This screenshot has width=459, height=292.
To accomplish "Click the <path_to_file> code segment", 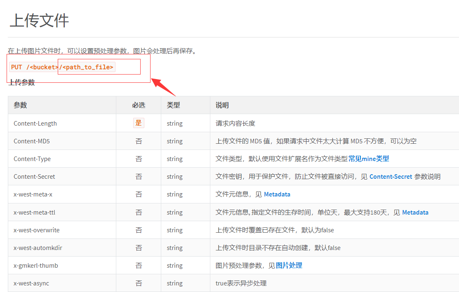I will pyautogui.click(x=87, y=67).
